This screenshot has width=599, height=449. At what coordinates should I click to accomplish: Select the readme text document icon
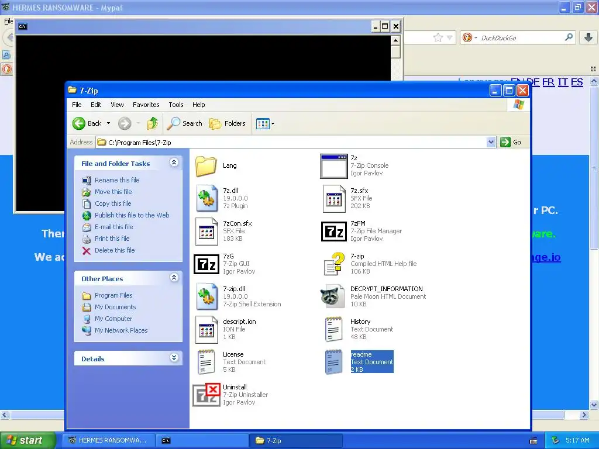point(333,362)
